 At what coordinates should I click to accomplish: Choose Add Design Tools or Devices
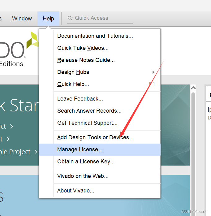(x=100, y=137)
